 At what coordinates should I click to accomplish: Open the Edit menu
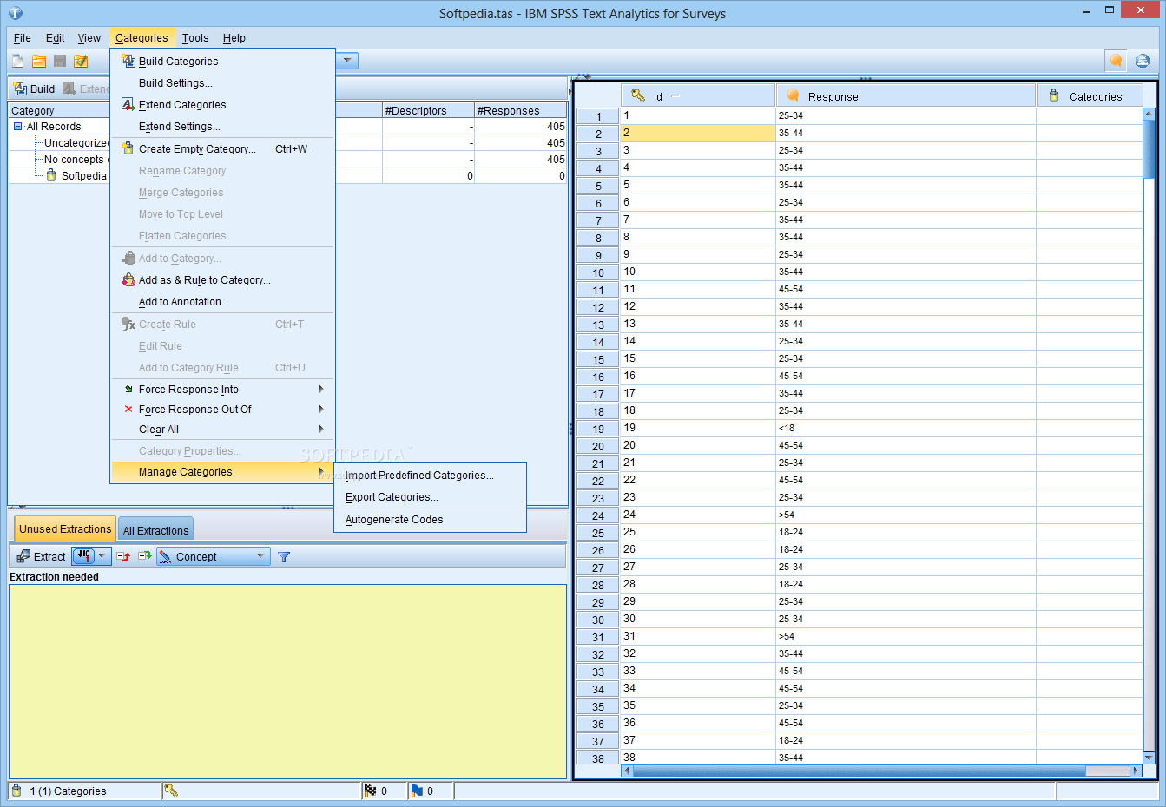click(x=55, y=38)
